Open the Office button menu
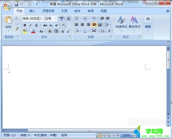Screen dimensions: 172x139 tap(7, 7)
